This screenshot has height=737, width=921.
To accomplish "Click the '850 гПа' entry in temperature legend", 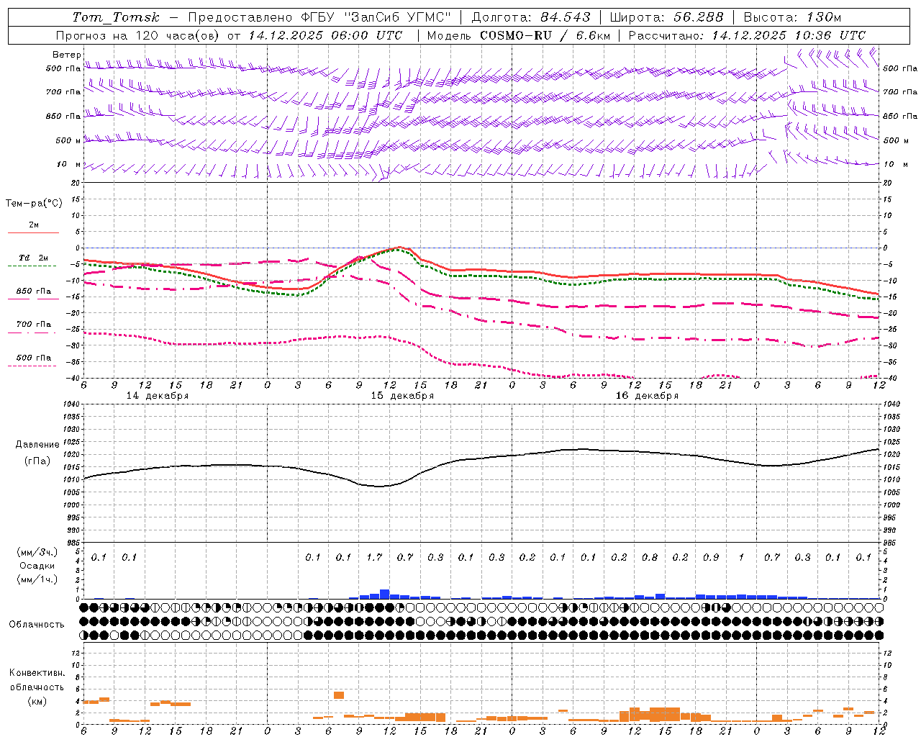I will pos(34,291).
